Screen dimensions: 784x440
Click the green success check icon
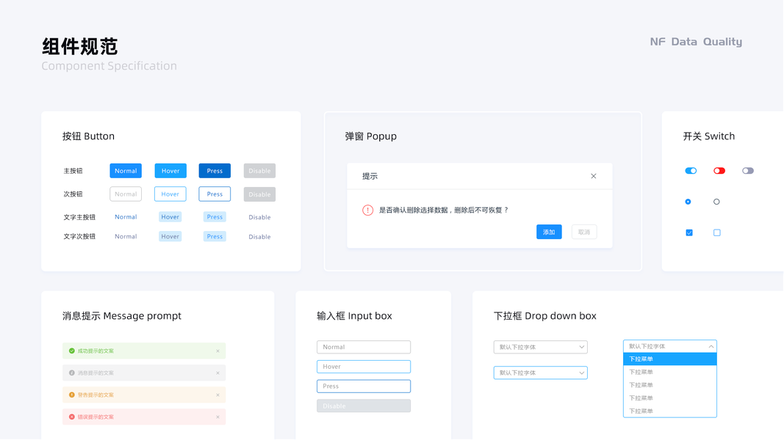pos(71,351)
